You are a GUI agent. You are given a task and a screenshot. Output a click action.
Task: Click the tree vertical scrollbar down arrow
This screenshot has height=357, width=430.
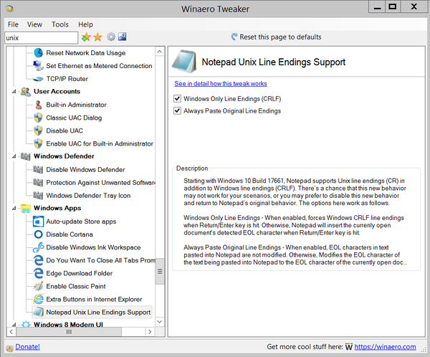(x=160, y=322)
